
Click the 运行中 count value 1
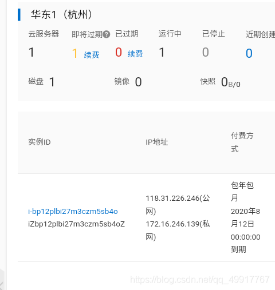(162, 52)
